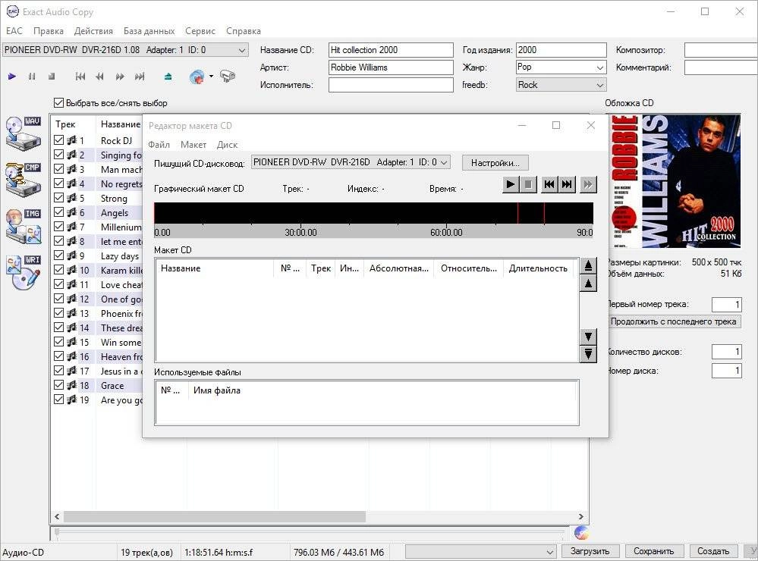Screen dimensions: 758x561
Task: Click the drive detection icon next to freedb
Action: 227,77
